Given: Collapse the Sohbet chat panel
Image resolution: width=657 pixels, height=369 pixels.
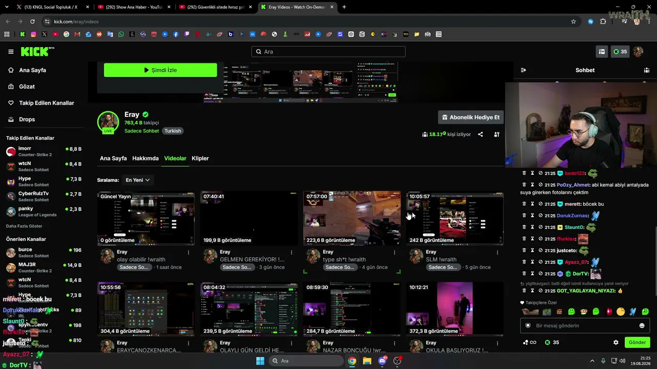Looking at the screenshot, I should pyautogui.click(x=523, y=70).
